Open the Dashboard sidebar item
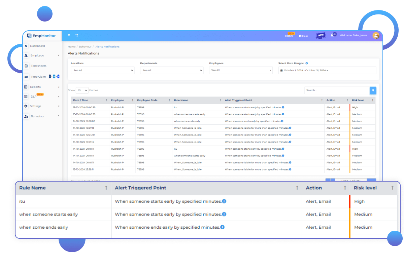This screenshot has width=404, height=269. [37, 46]
